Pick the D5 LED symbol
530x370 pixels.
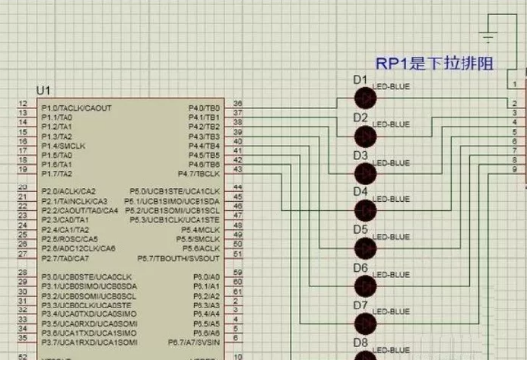[365, 248]
